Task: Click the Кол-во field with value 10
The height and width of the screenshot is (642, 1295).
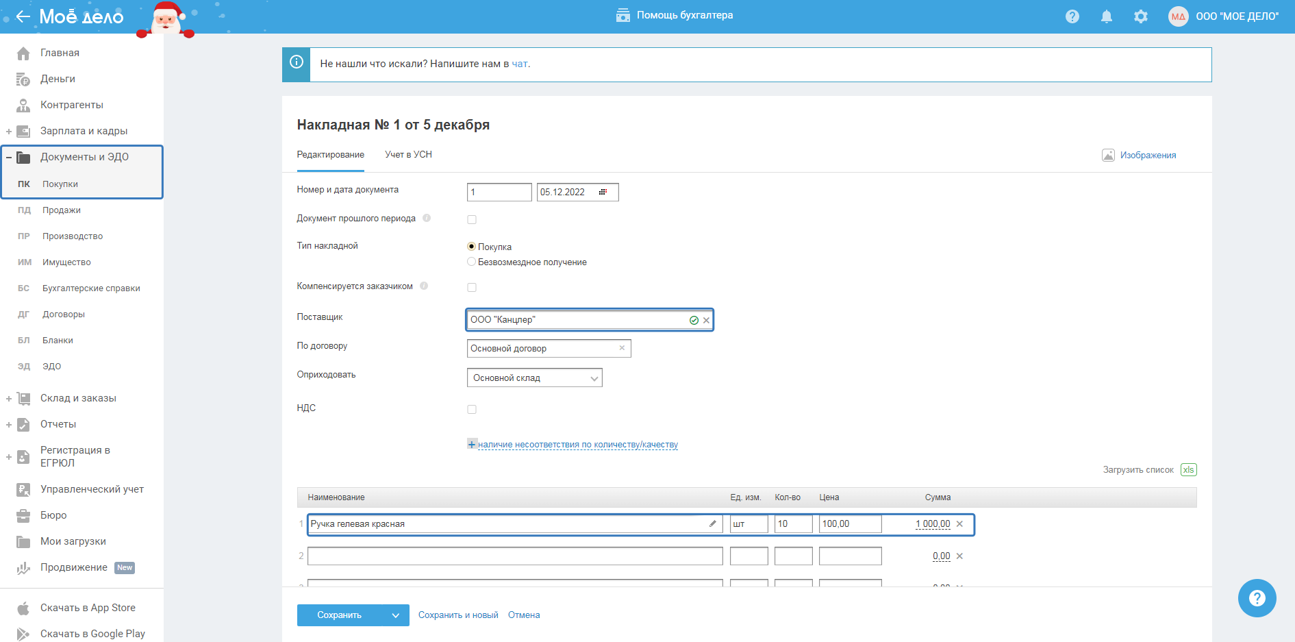Action: pyautogui.click(x=793, y=524)
